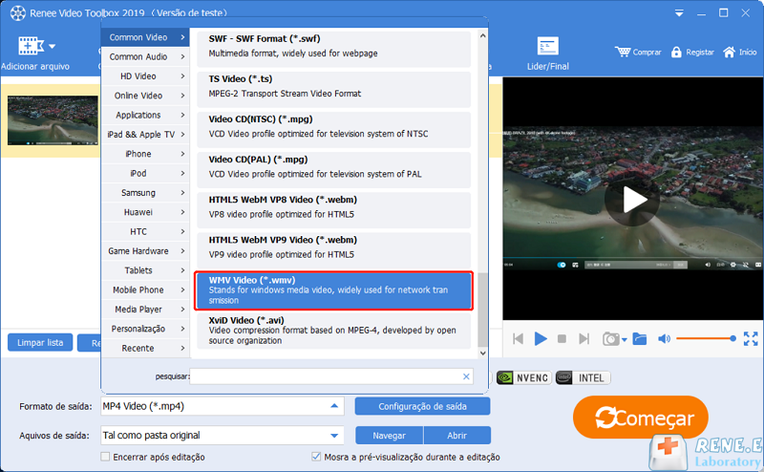Play the preview with small play button
This screenshot has width=764, height=472.
pyautogui.click(x=541, y=338)
